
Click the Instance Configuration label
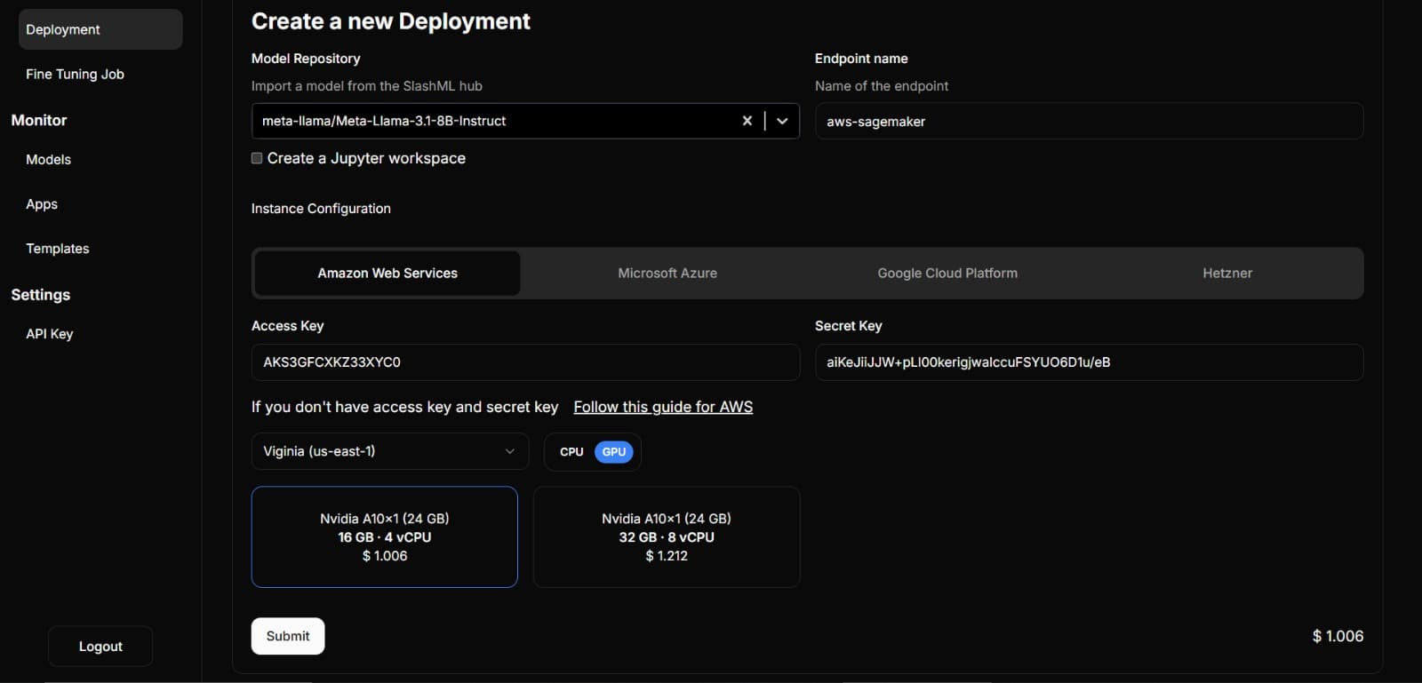click(321, 209)
